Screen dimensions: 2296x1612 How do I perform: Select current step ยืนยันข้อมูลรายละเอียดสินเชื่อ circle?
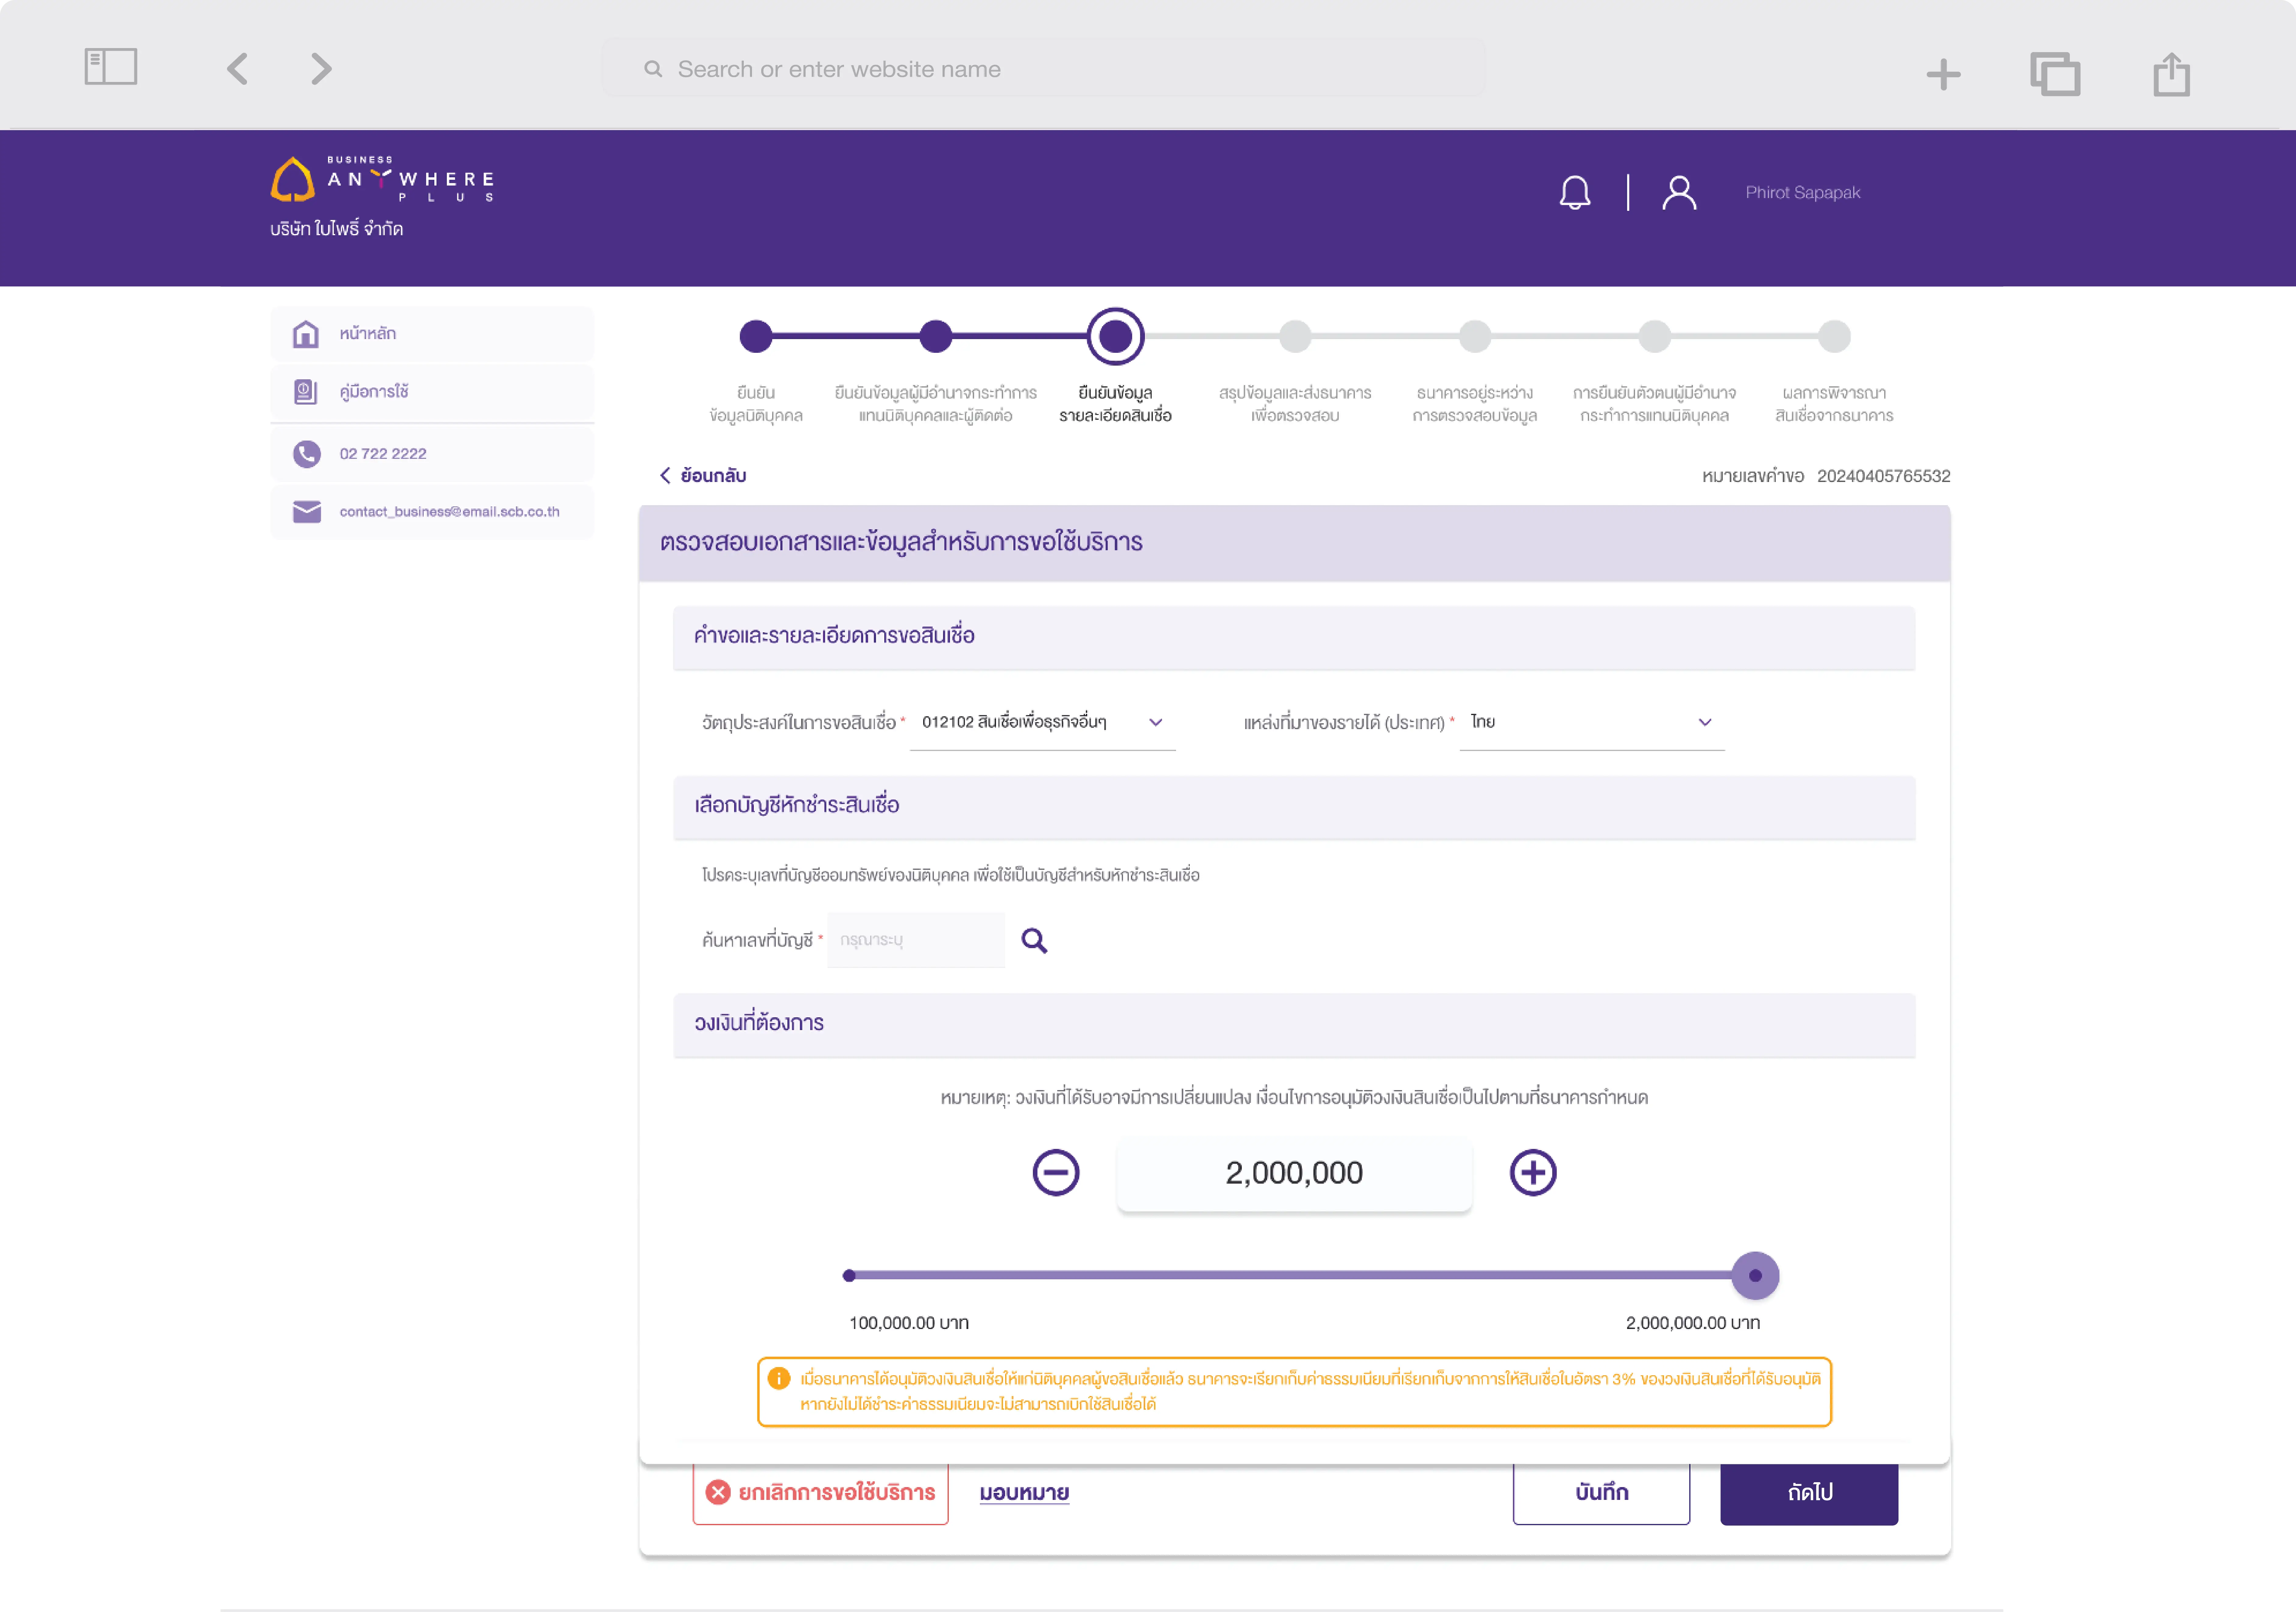coord(1115,336)
